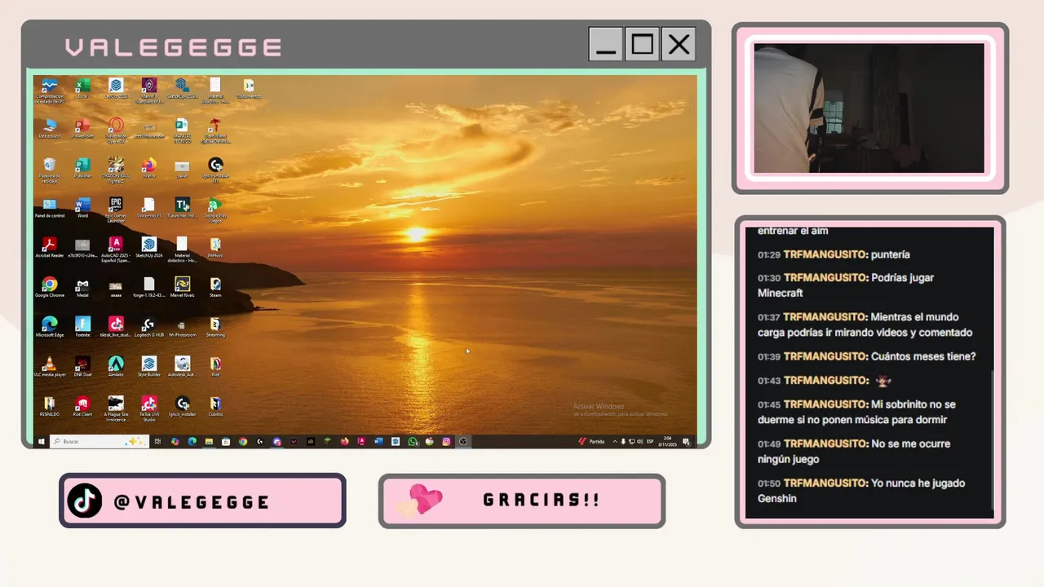Select TikTok LIVE Studio desktop icon
Viewport: 1044px width, 587px height.
(x=148, y=408)
